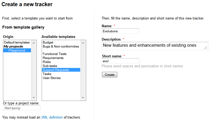Click the My projects group heading
The image size is (218, 122).
13,46
